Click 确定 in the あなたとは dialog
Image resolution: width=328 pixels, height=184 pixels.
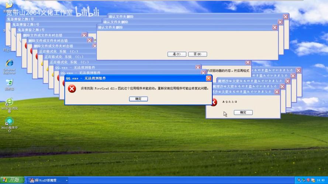click(x=243, y=113)
